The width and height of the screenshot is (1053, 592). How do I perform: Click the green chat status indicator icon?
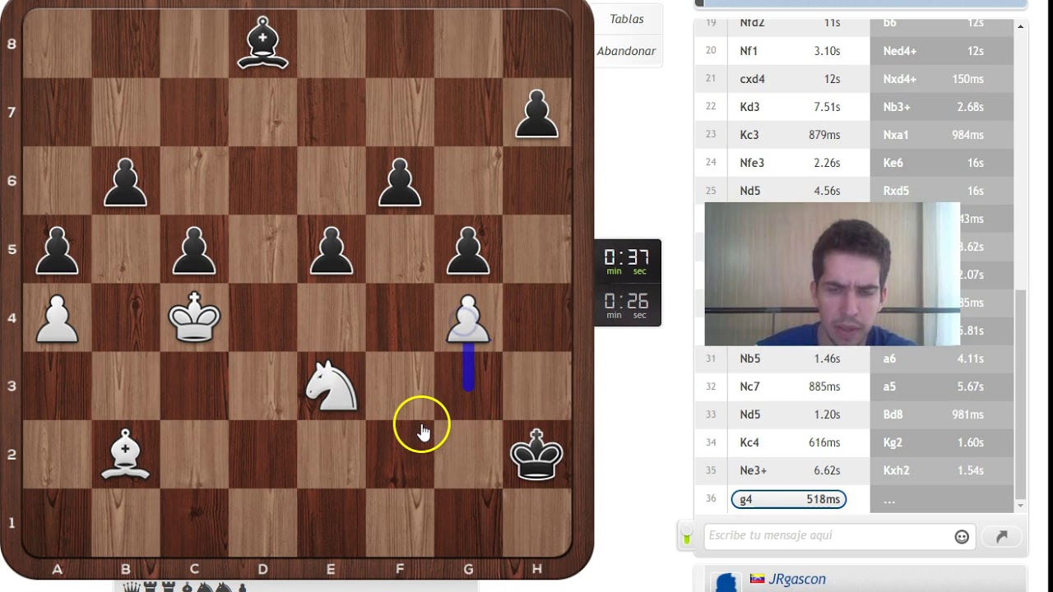point(686,537)
